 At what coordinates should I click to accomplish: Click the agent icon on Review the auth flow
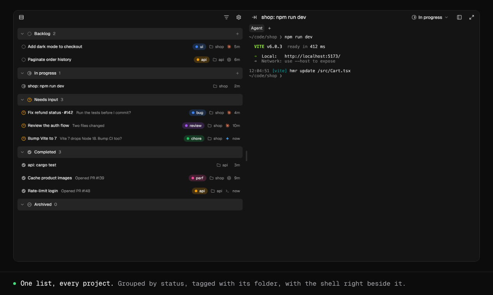(x=227, y=126)
